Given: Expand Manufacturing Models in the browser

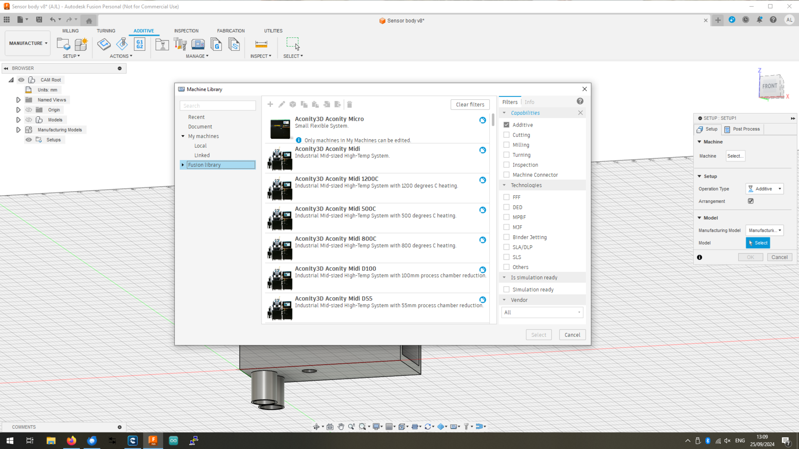Looking at the screenshot, I should click(x=18, y=130).
